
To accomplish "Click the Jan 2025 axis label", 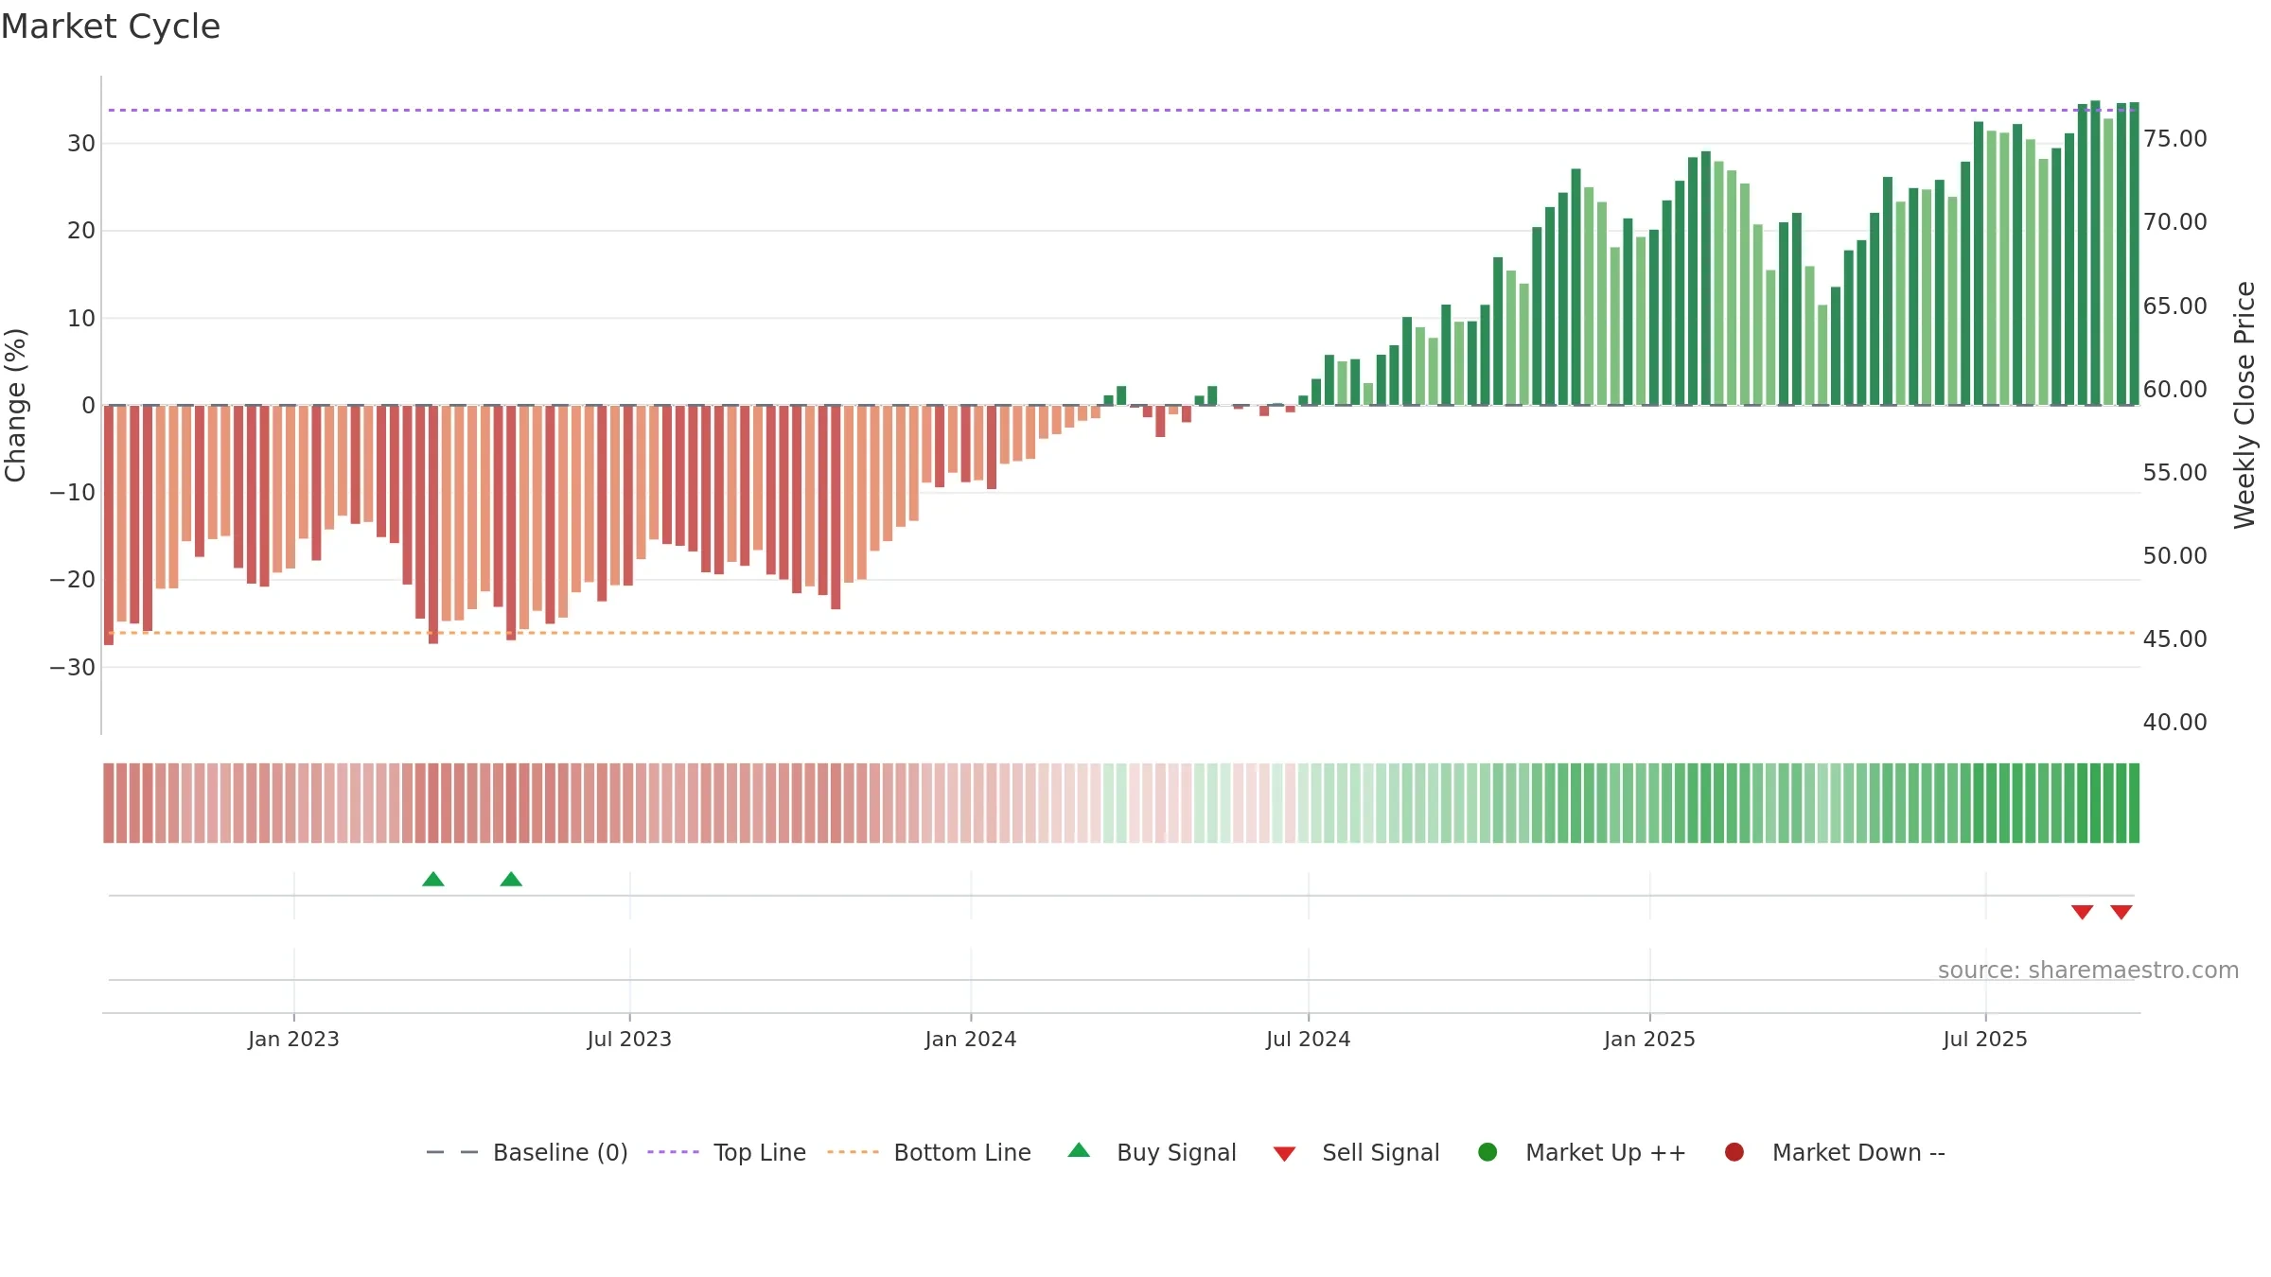I will click(1649, 1039).
